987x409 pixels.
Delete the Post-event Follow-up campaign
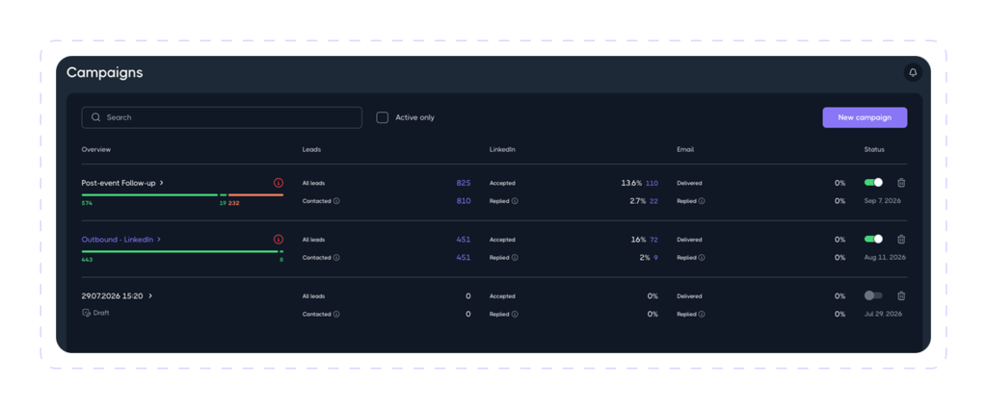(901, 183)
